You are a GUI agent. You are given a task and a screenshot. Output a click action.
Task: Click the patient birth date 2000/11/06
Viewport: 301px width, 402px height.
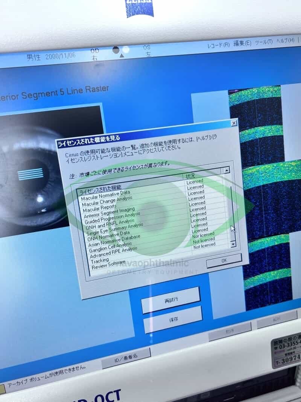click(61, 56)
